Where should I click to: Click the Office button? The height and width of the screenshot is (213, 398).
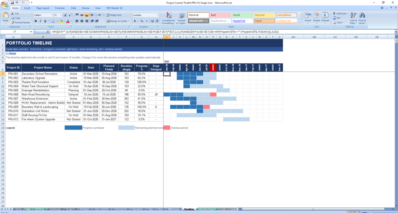pyautogui.click(x=4, y=4)
